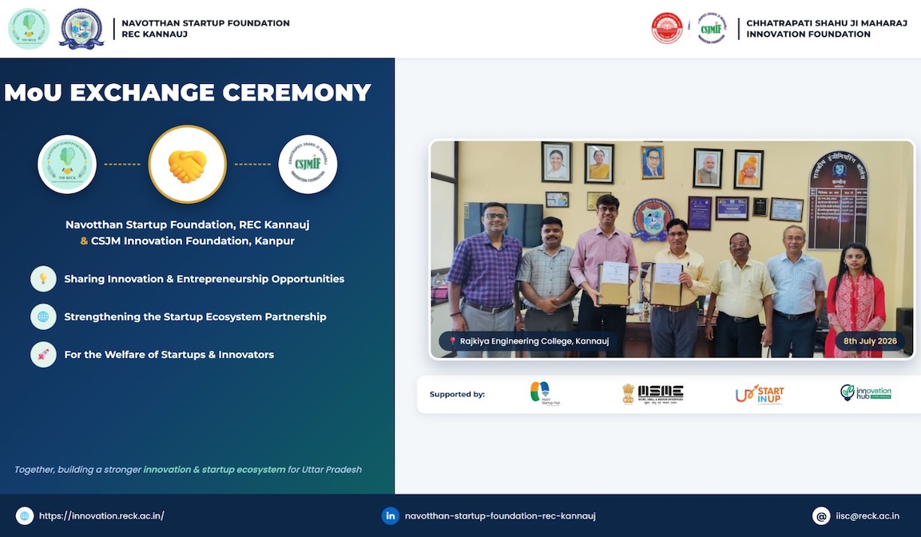The width and height of the screenshot is (921, 537).
Task: Click the MoU ceremony group photo
Action: [x=672, y=249]
